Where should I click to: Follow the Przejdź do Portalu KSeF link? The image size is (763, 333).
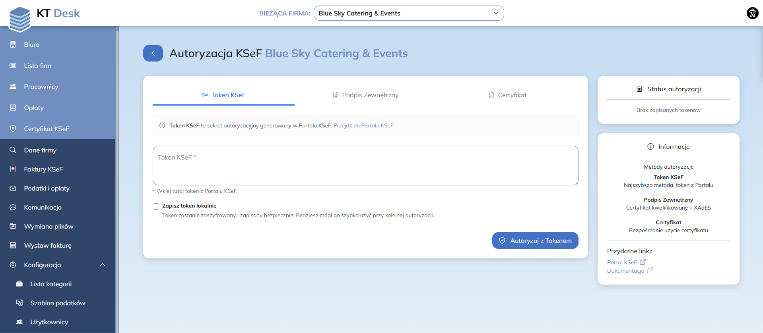click(363, 125)
